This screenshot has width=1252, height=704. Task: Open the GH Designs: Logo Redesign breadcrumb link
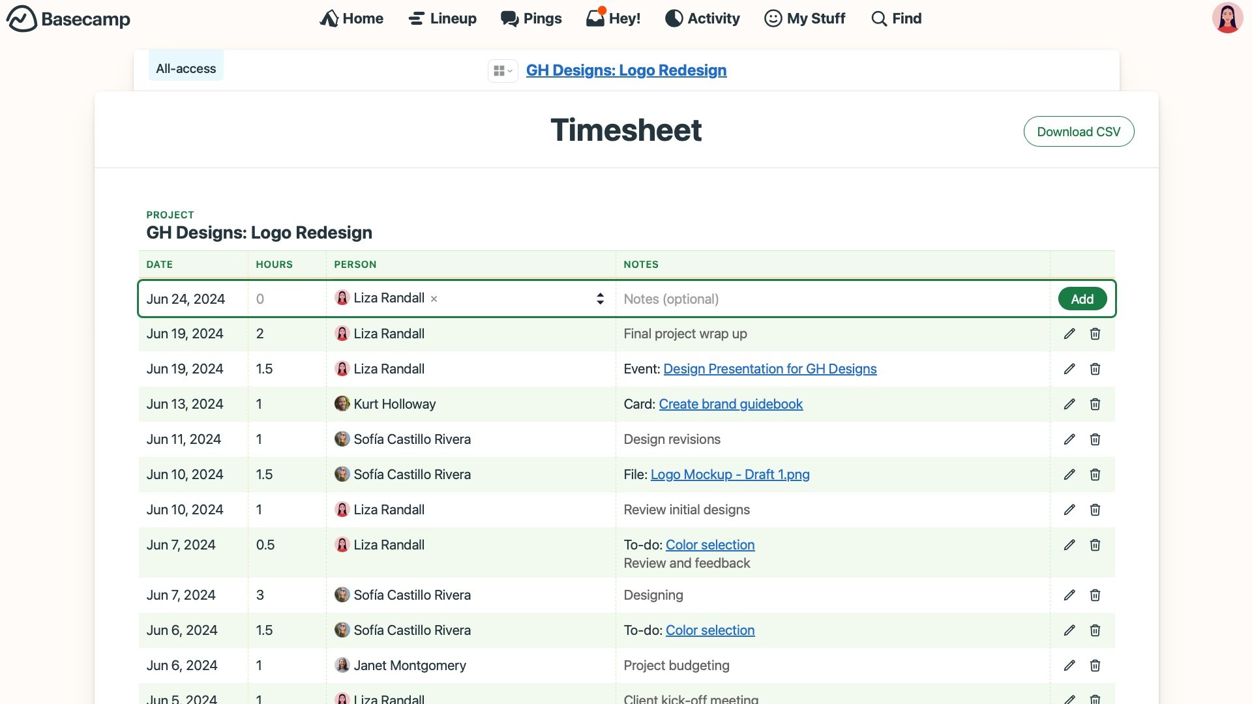(626, 70)
